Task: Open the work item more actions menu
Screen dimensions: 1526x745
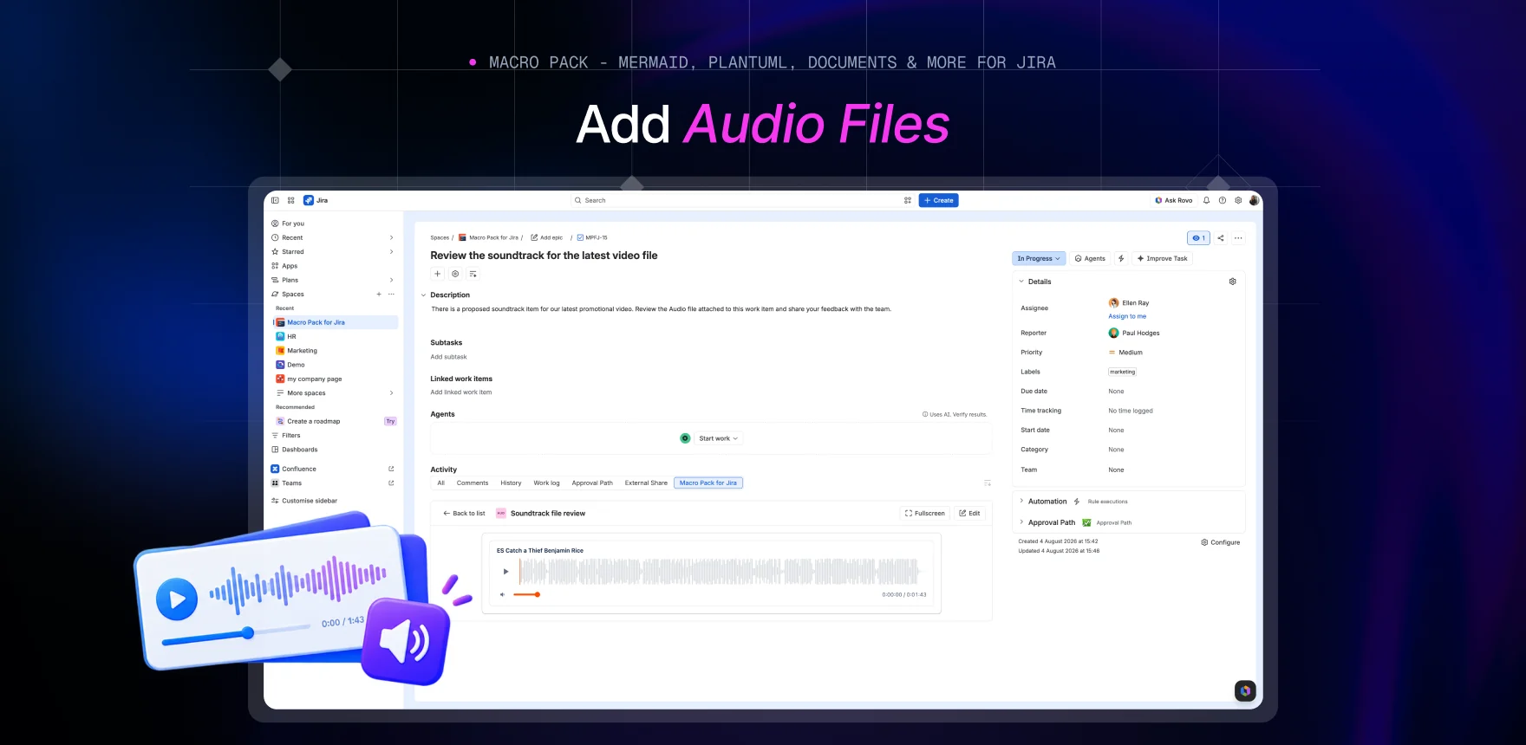Action: (1238, 238)
